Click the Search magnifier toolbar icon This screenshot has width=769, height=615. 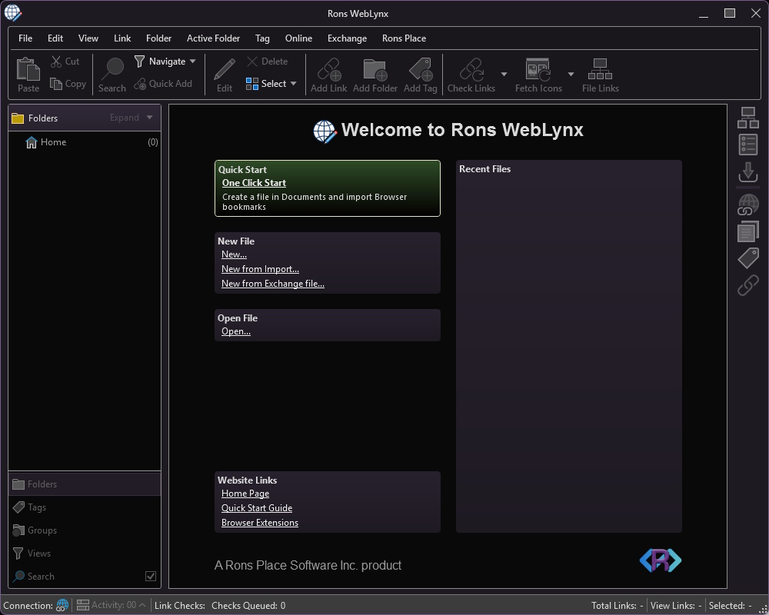[112, 69]
